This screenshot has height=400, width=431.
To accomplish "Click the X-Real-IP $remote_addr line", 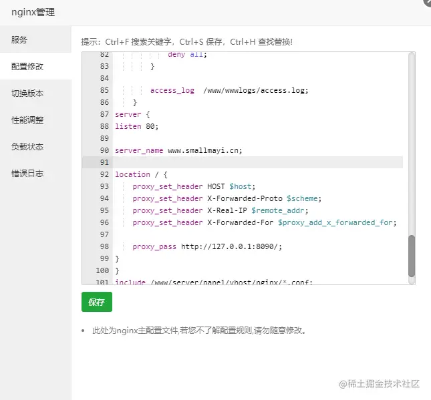I will [x=220, y=211].
